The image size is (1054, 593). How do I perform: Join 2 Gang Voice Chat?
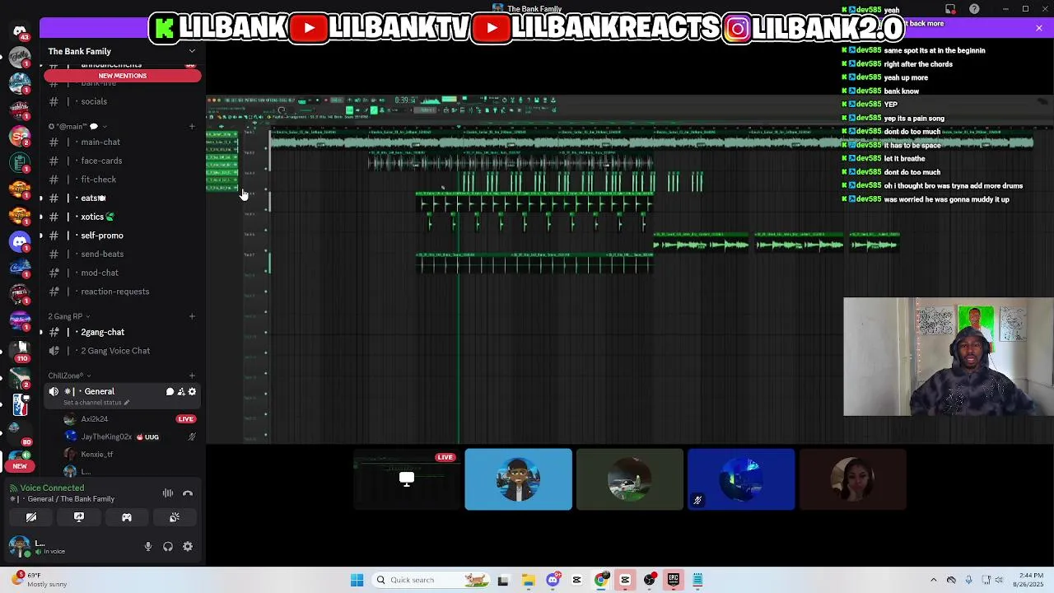pyautogui.click(x=122, y=351)
